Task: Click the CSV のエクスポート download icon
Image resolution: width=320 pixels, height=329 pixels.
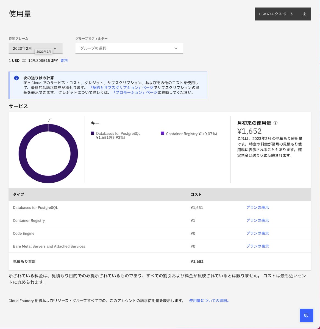Action: tap(304, 14)
